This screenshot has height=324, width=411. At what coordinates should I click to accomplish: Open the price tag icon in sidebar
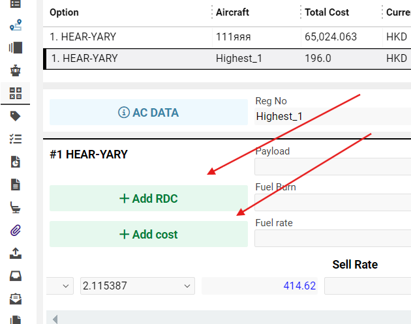16,116
